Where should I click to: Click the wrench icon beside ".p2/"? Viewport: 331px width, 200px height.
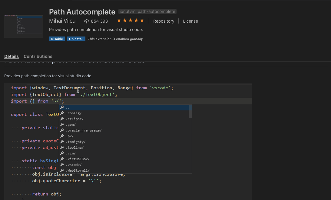point(63,136)
